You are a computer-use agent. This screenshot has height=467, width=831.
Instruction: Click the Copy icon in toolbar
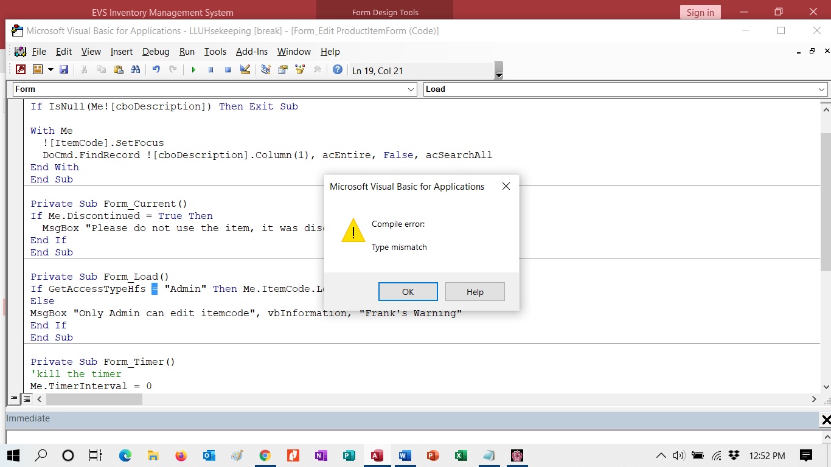pos(101,70)
